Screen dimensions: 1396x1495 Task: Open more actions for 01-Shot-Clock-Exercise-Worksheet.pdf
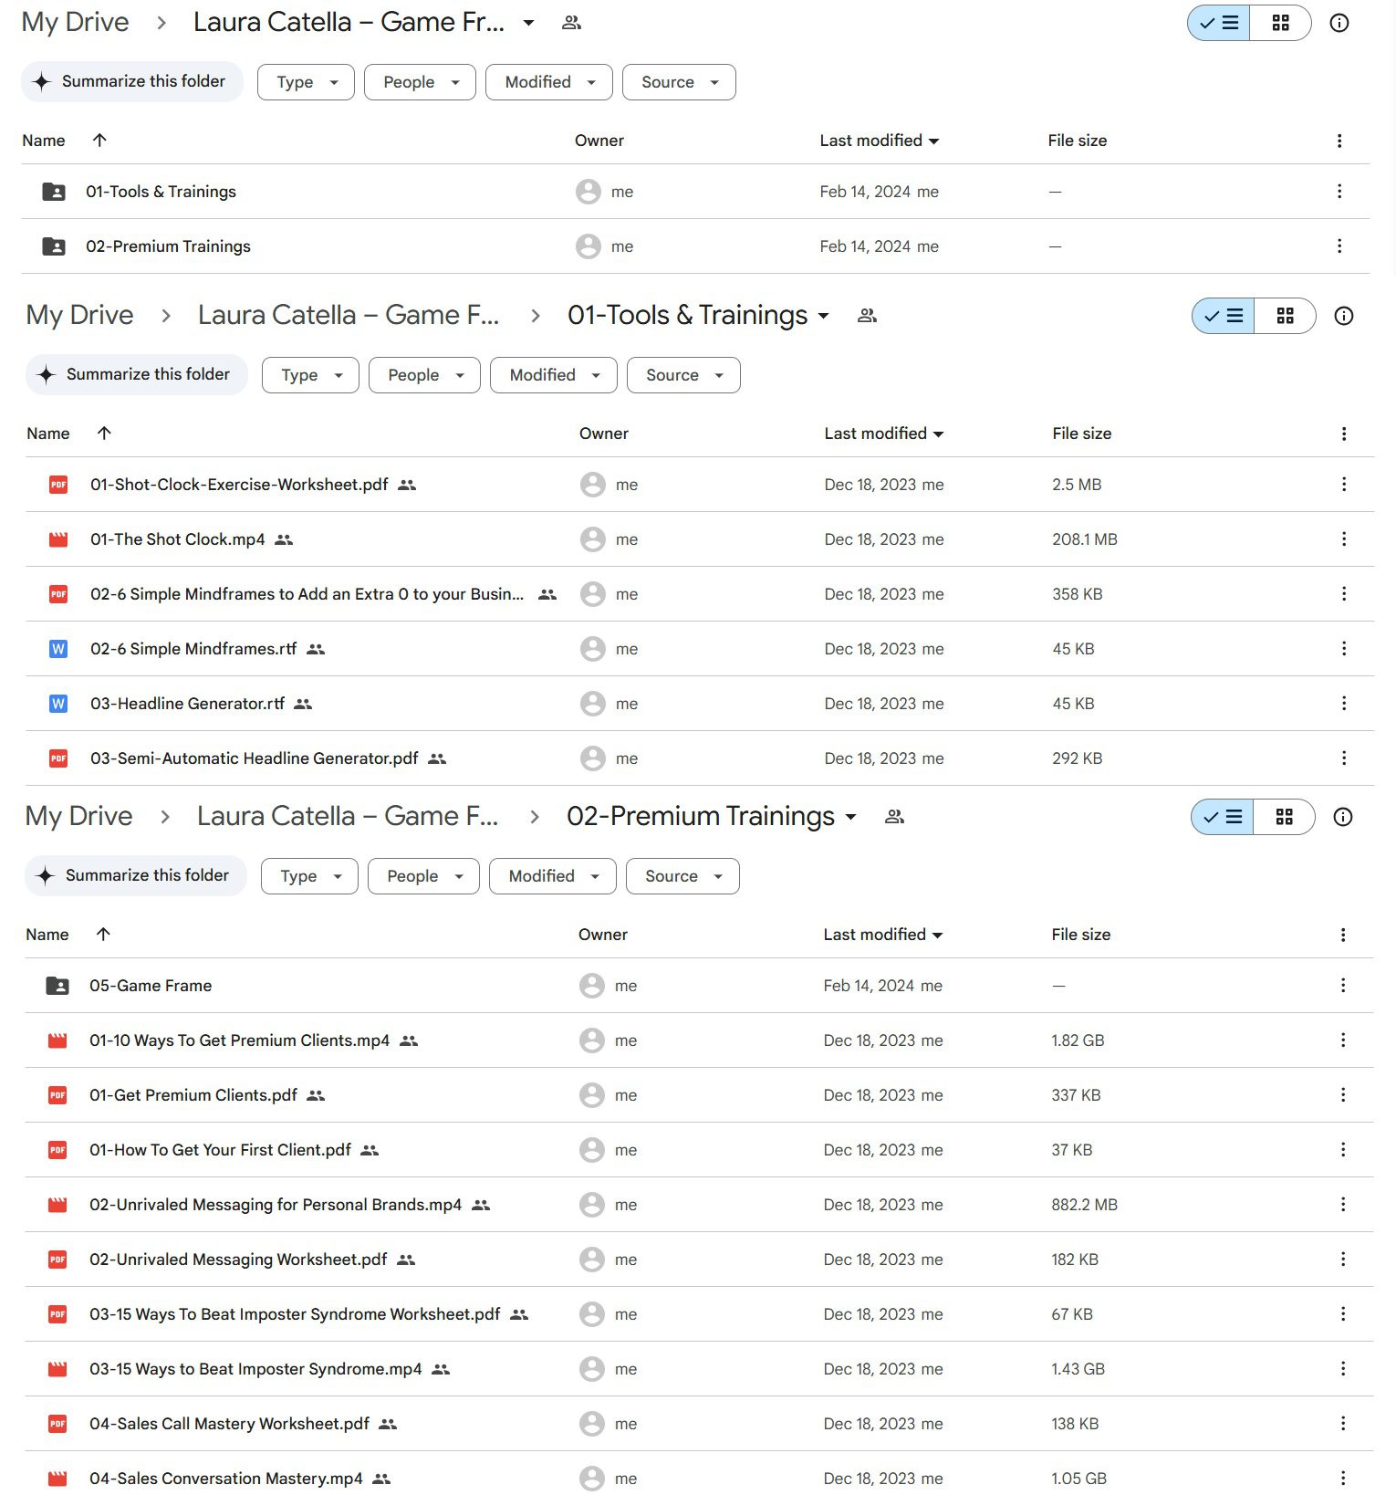tap(1343, 485)
